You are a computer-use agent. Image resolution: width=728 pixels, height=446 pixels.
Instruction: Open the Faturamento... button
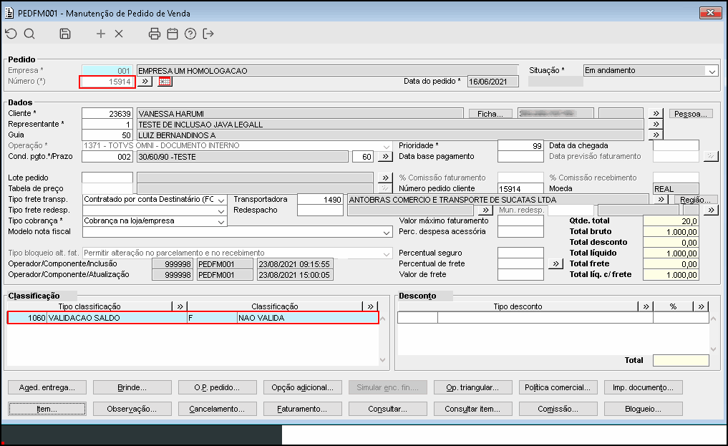[x=302, y=409]
